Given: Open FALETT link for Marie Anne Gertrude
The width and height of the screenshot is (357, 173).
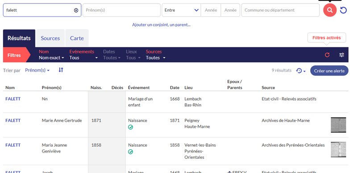Looking at the screenshot, I should [x=13, y=121].
